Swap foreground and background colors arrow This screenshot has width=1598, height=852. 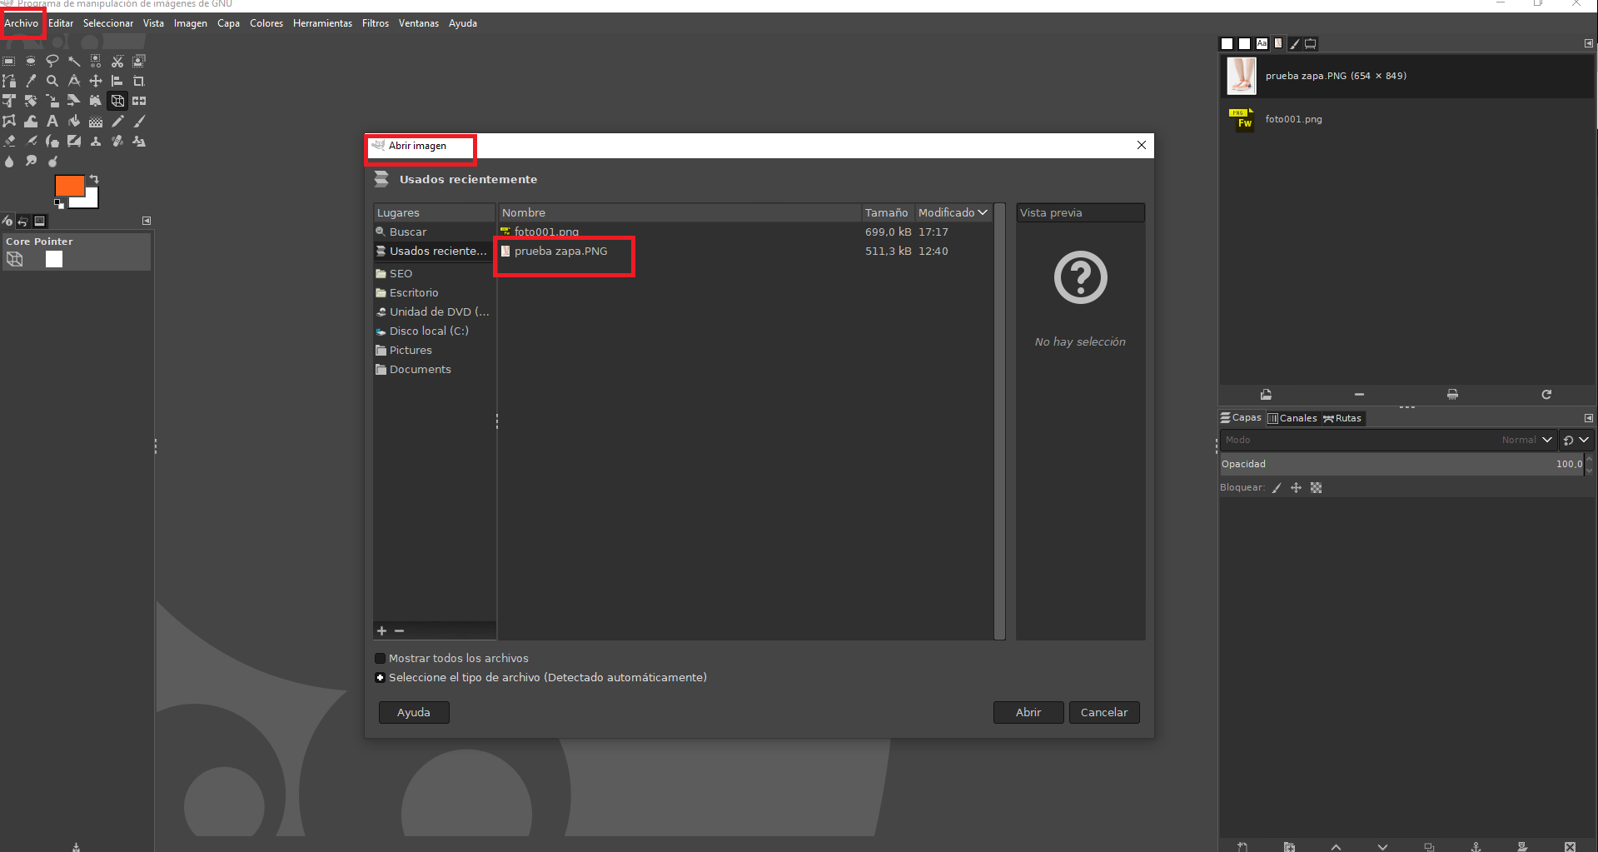pos(94,179)
